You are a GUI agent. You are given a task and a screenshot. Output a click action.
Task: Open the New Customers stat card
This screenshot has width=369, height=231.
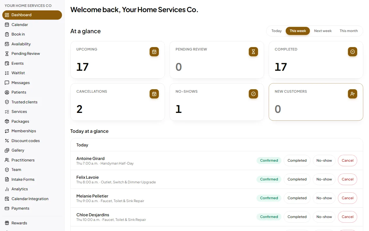[316, 102]
